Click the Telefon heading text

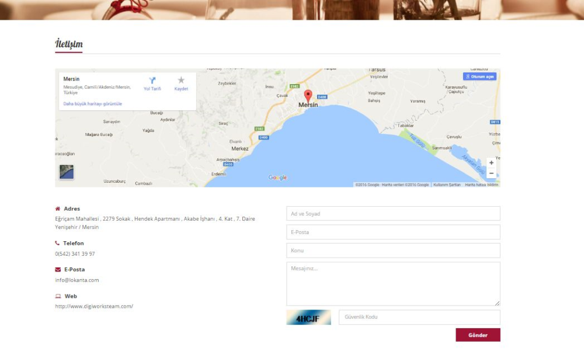point(74,243)
